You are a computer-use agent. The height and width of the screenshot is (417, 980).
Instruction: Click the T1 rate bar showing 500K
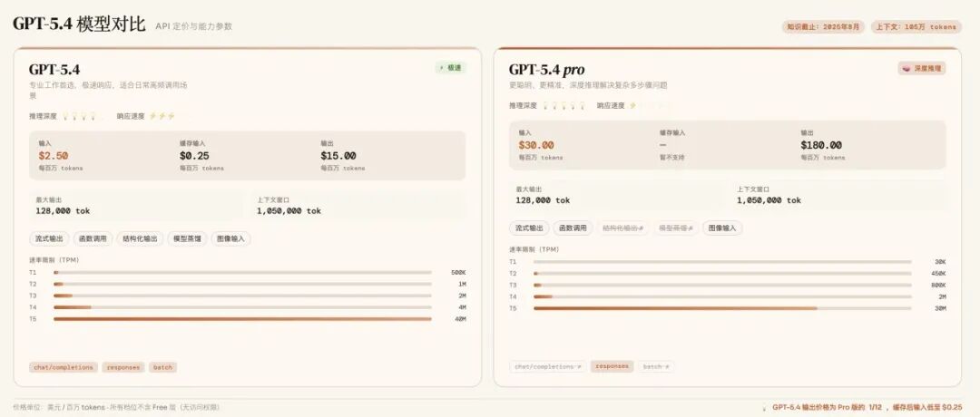(x=242, y=272)
